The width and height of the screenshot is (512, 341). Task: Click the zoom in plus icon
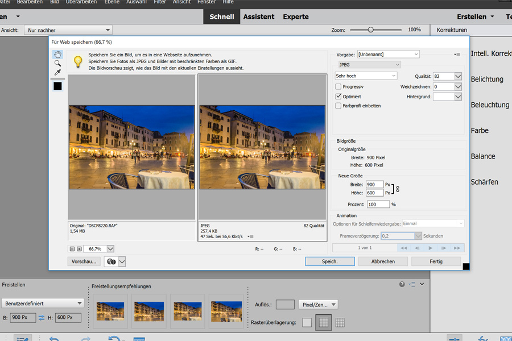point(79,249)
